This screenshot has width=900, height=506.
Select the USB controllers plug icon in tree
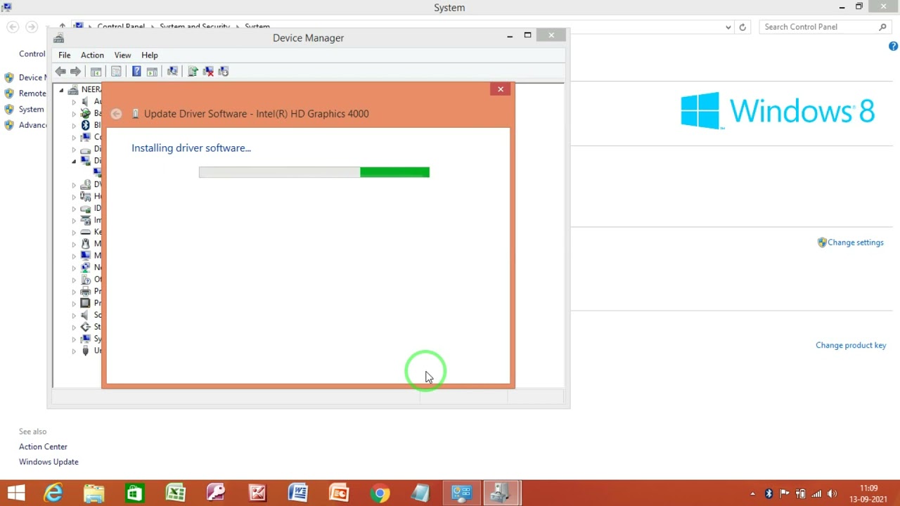point(86,351)
